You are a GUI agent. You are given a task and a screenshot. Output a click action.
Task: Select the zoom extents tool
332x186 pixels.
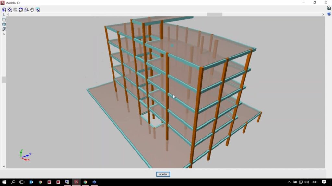point(10,10)
